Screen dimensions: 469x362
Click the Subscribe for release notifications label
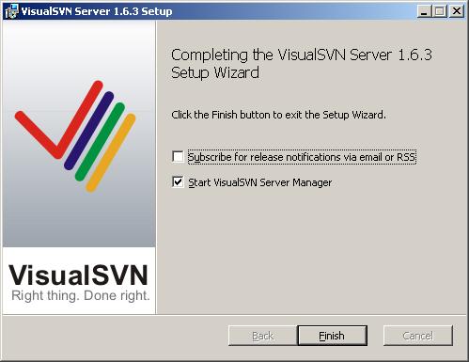click(x=302, y=157)
